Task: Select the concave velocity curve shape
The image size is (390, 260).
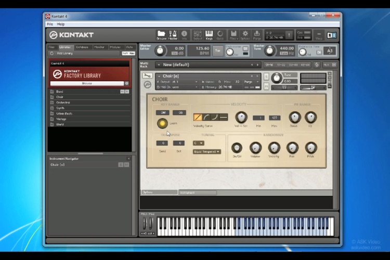Action: tap(215, 117)
